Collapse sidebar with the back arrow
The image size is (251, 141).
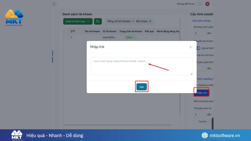pyautogui.click(x=54, y=4)
